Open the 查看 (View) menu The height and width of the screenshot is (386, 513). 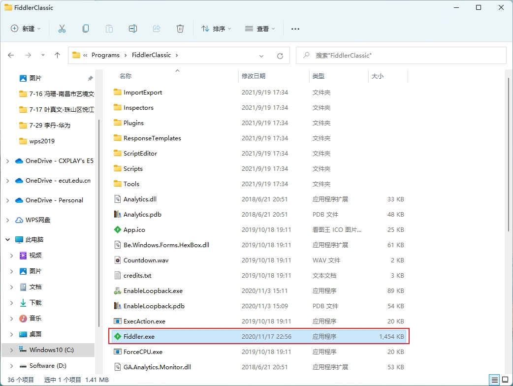260,29
